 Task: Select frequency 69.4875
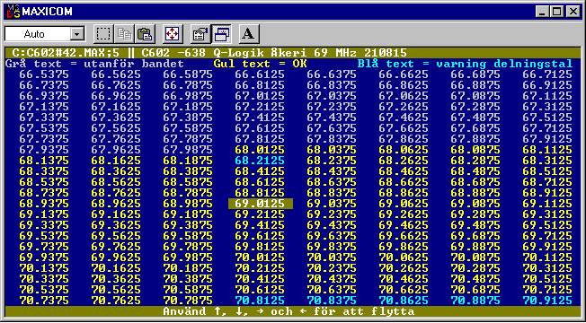click(x=475, y=225)
